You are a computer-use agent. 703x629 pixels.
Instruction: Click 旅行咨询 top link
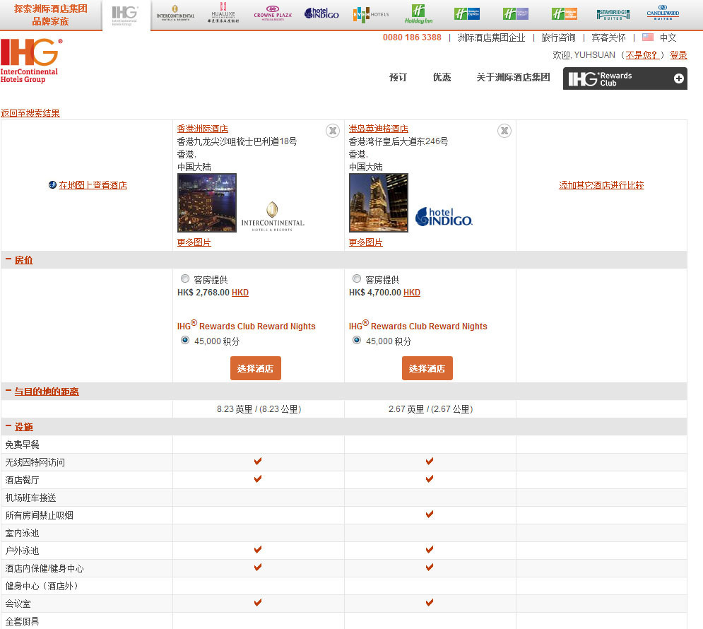558,37
